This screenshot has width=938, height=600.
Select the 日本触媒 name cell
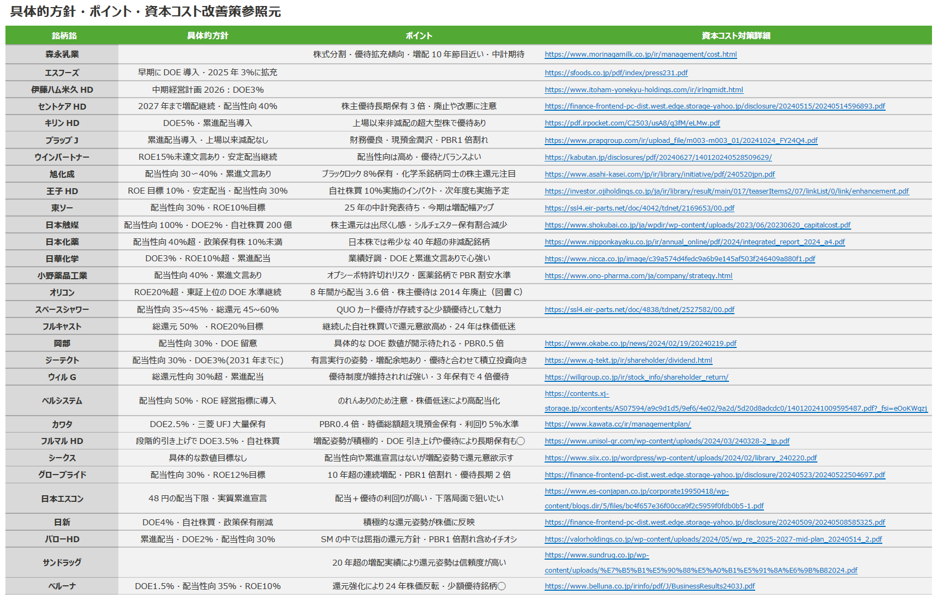pyautogui.click(x=62, y=225)
